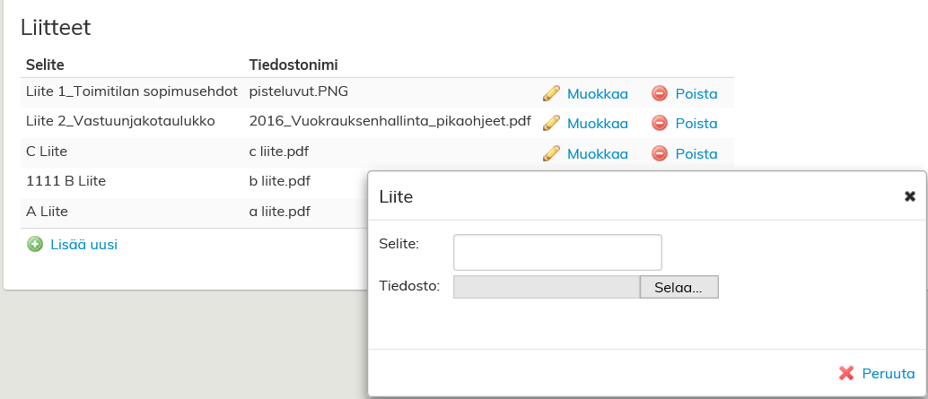Click Muokkaa link for pisteluvut.PNG
Screen dimensions: 928x399
[597, 93]
